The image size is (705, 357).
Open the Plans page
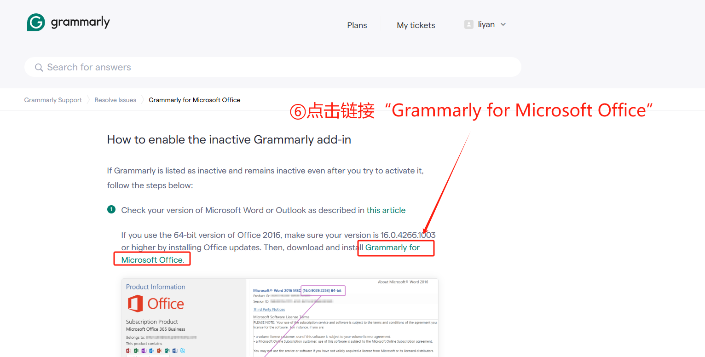tap(357, 25)
